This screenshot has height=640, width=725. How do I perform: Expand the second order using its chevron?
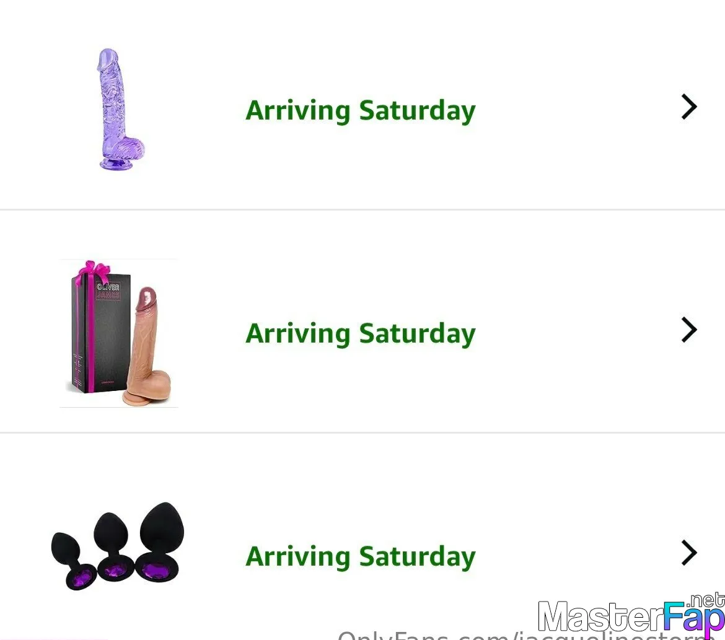(x=689, y=330)
